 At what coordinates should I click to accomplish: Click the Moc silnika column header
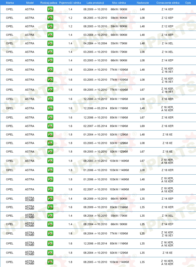(119, 3)
